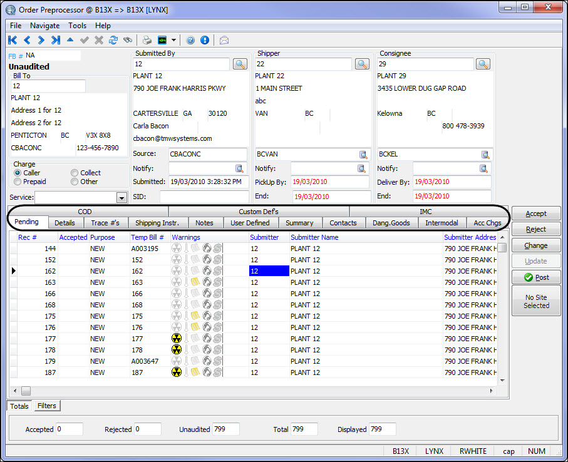Click the blue question mark help icon

[x=190, y=40]
